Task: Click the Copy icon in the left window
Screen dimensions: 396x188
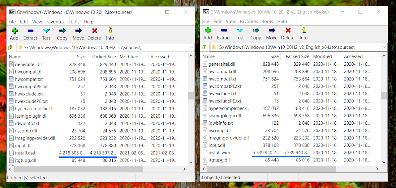Action: [x=62, y=31]
